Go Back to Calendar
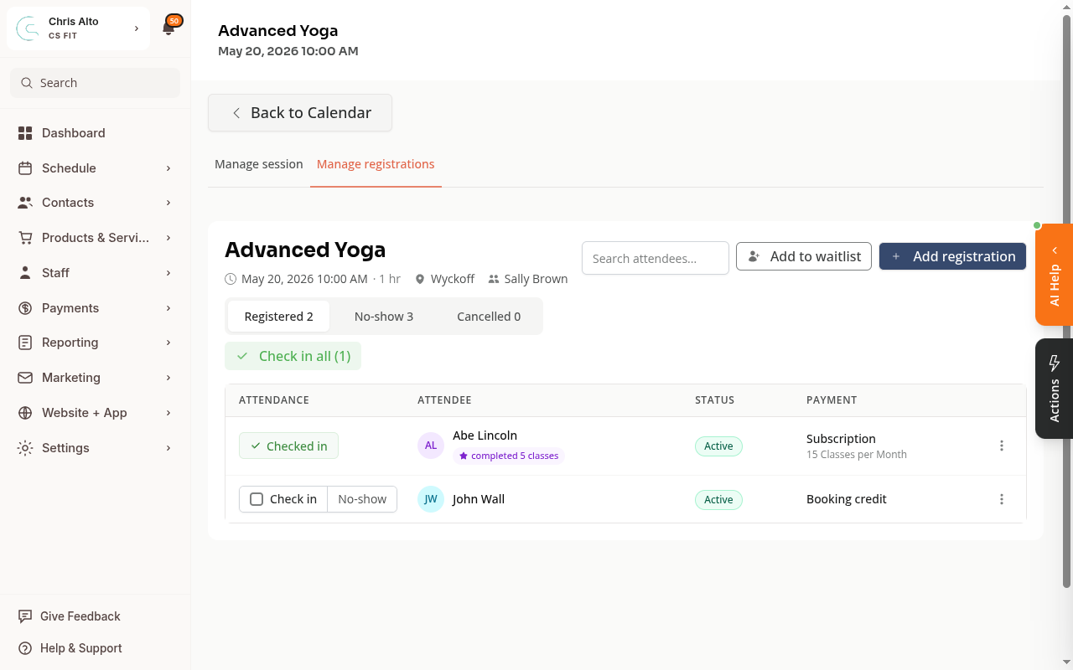 tap(300, 113)
